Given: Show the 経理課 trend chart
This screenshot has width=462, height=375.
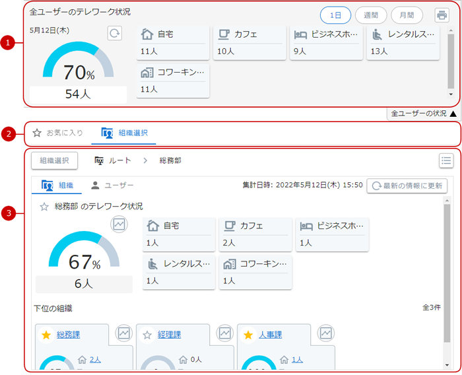Looking at the screenshot, I should tap(225, 333).
